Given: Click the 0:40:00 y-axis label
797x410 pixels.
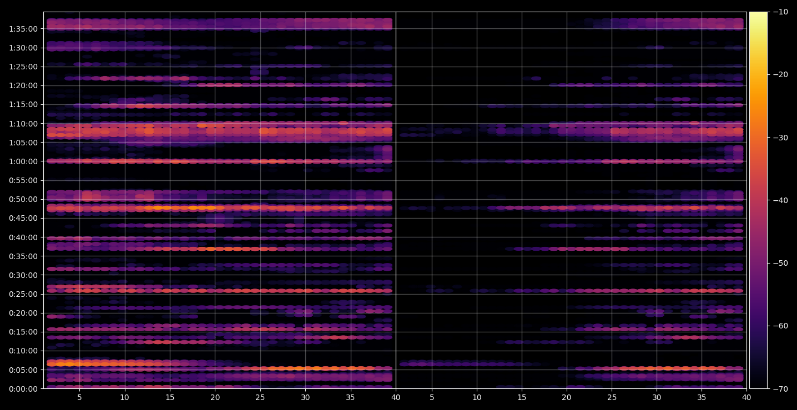Looking at the screenshot, I should (x=23, y=237).
